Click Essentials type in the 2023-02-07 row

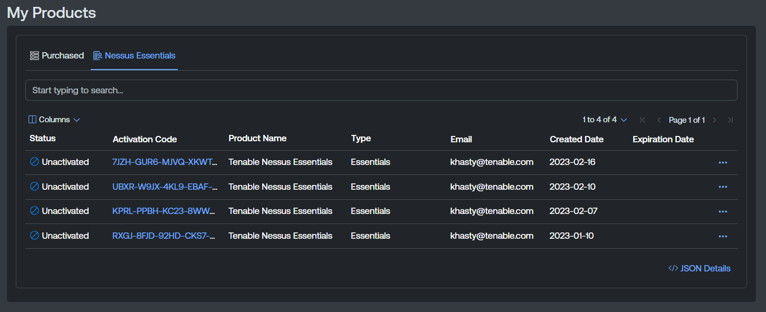pyautogui.click(x=370, y=211)
